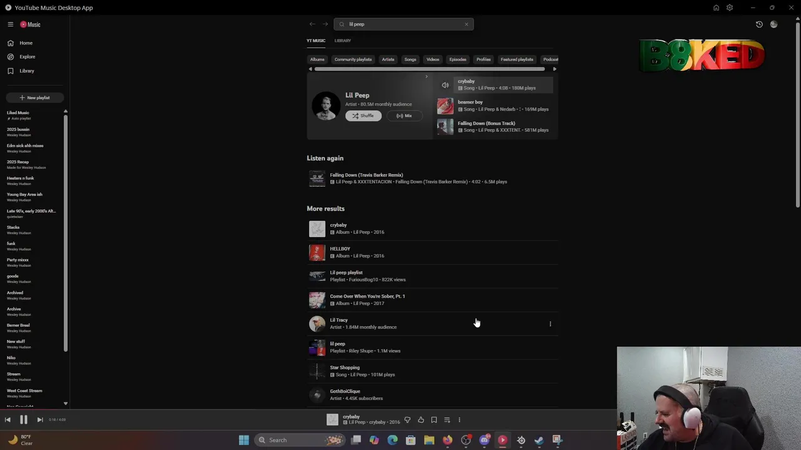Open Come Over When You're Sober, Pt. 1
This screenshot has width=801, height=450.
pyautogui.click(x=432, y=300)
